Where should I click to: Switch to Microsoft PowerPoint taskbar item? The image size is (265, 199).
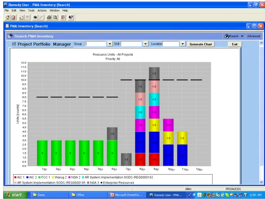[127, 195]
